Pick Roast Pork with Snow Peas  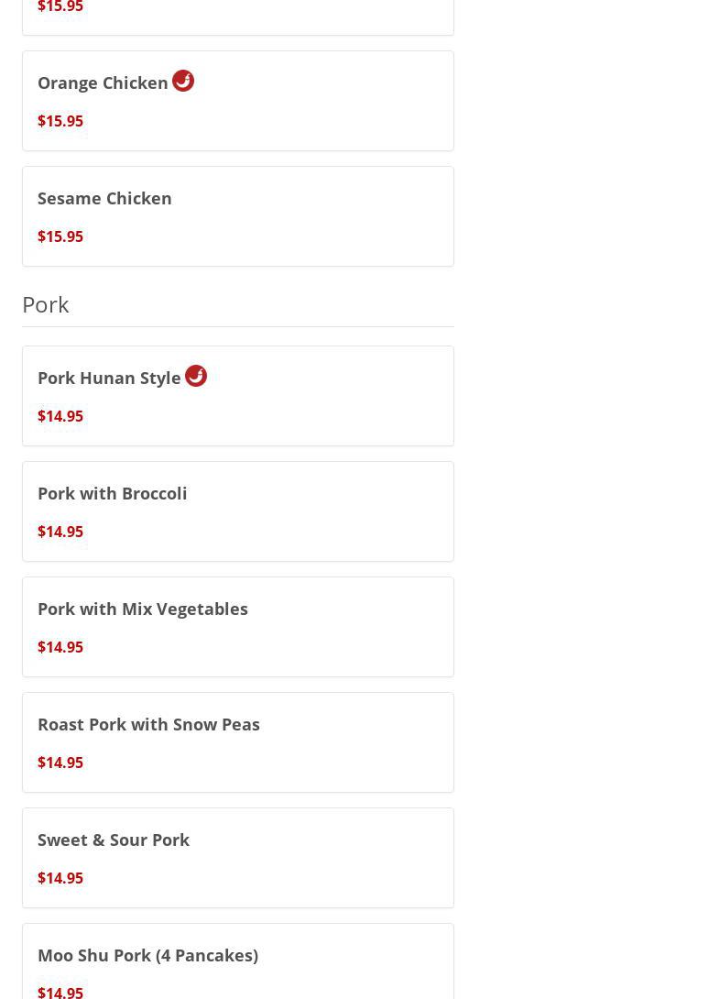pyautogui.click(x=148, y=724)
